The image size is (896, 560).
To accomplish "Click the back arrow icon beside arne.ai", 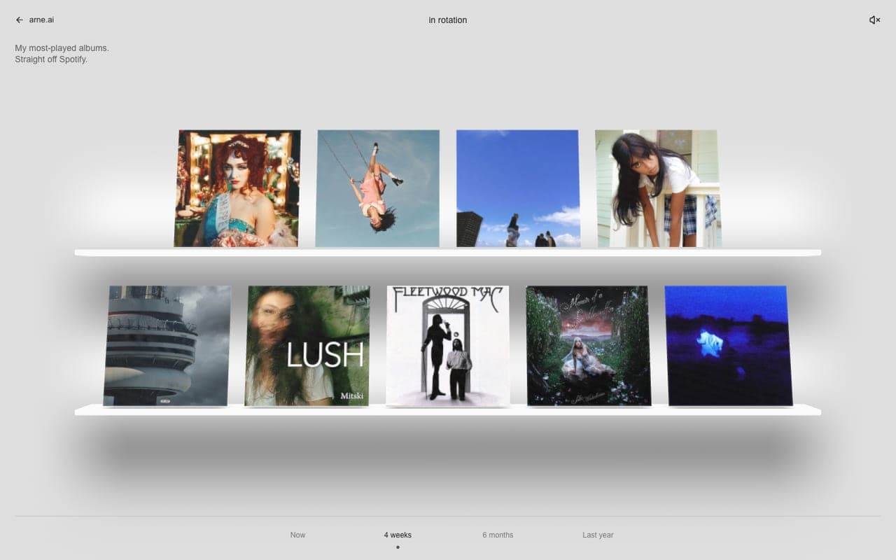I will point(20,20).
